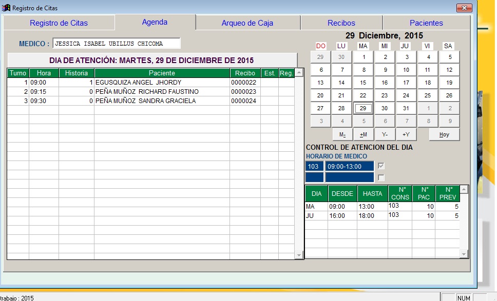Select day 31 in the December calendar
Viewport: 497px width, 301px height.
click(406, 108)
